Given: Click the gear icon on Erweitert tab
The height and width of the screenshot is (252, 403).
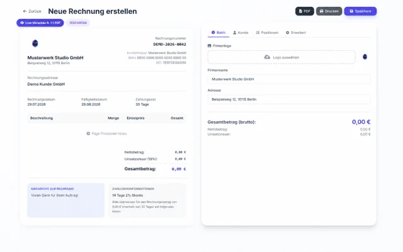Looking at the screenshot, I should coord(287,33).
